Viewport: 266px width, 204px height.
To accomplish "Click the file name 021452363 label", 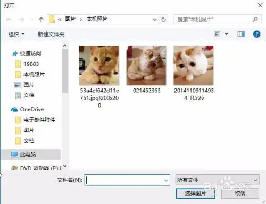I will [x=146, y=91].
